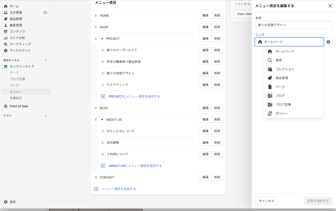Open the リンク combo box showing ホームページ
This screenshot has height=211, width=336.
point(289,42)
